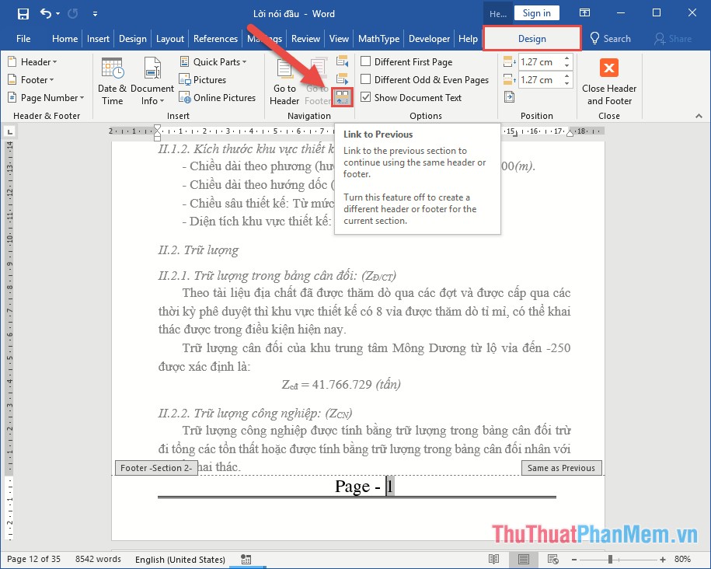Increase Header from Top using the stepper

pos(566,57)
